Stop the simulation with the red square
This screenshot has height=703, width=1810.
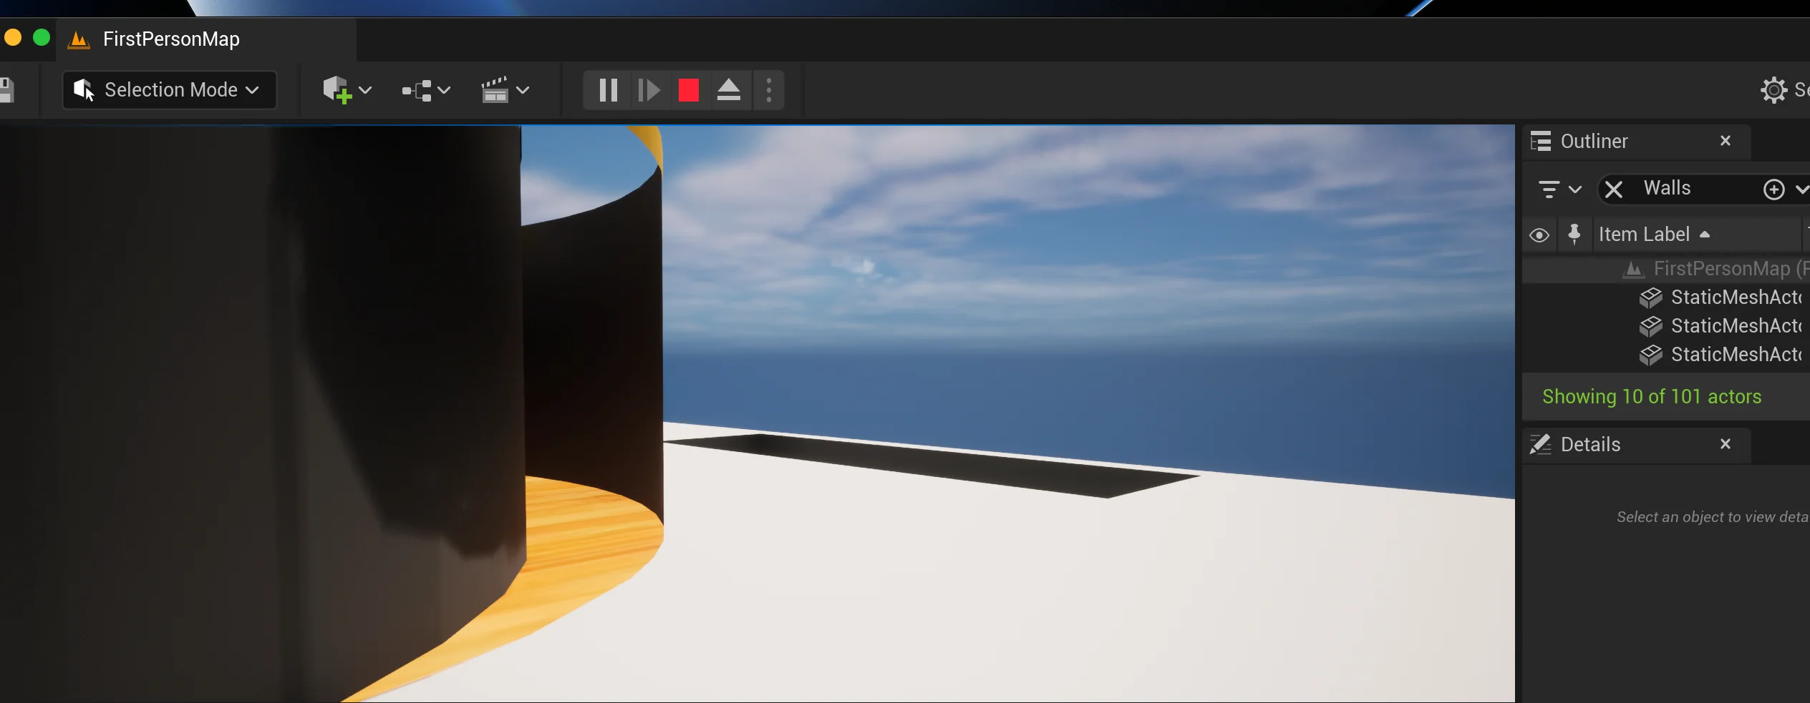[x=689, y=90]
